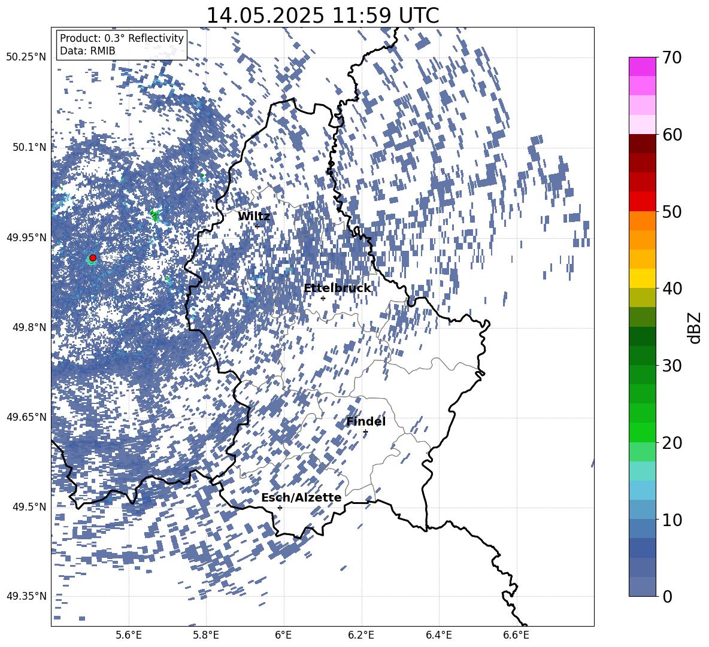Click the 40 colorbar tick label
The height and width of the screenshot is (647, 709).
(672, 288)
